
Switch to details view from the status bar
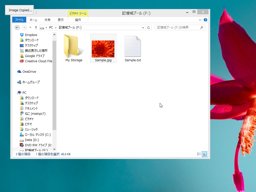click(x=199, y=154)
